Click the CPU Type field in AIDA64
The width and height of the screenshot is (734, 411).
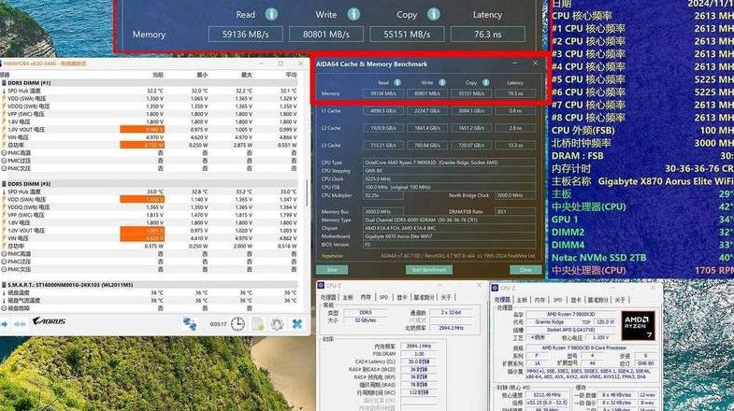[x=450, y=163]
